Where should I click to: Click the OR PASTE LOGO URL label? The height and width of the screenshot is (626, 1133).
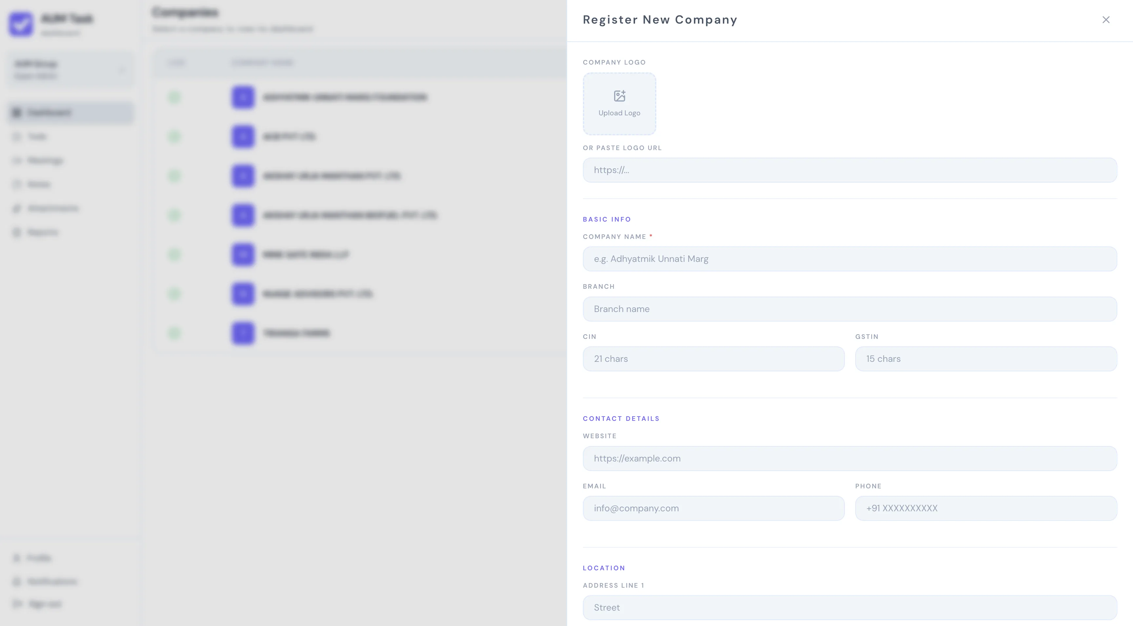pyautogui.click(x=622, y=148)
